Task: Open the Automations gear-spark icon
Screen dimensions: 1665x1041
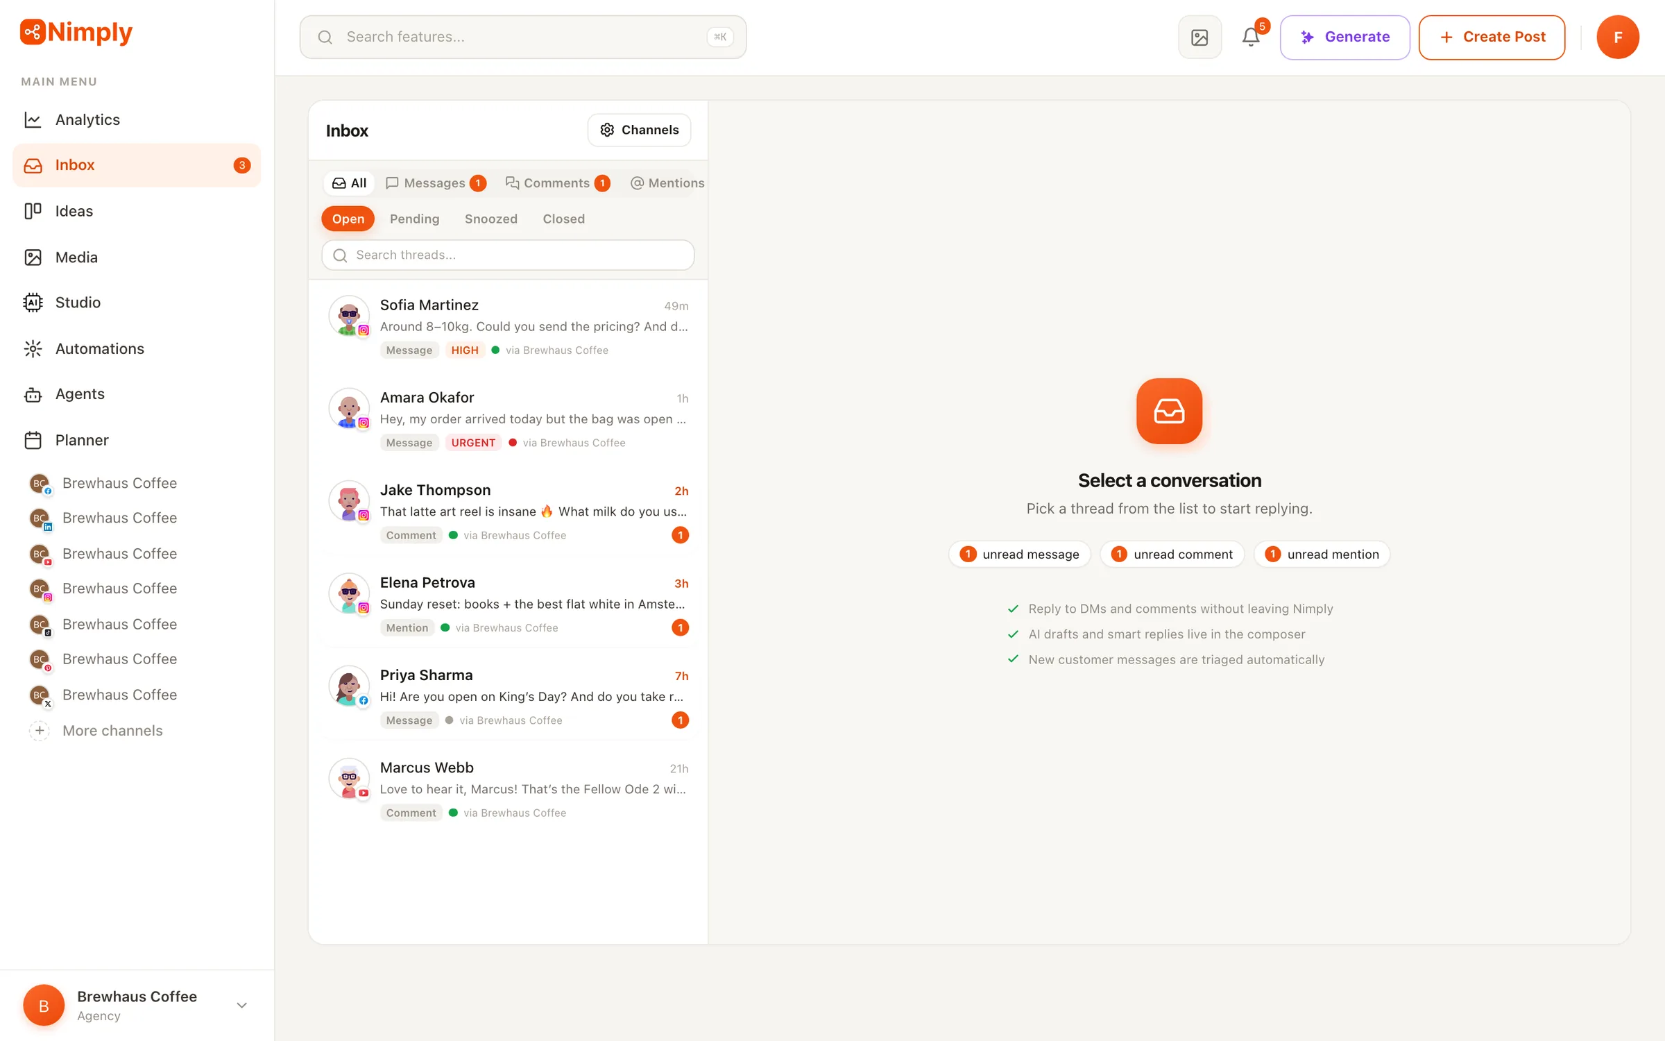Action: point(33,348)
